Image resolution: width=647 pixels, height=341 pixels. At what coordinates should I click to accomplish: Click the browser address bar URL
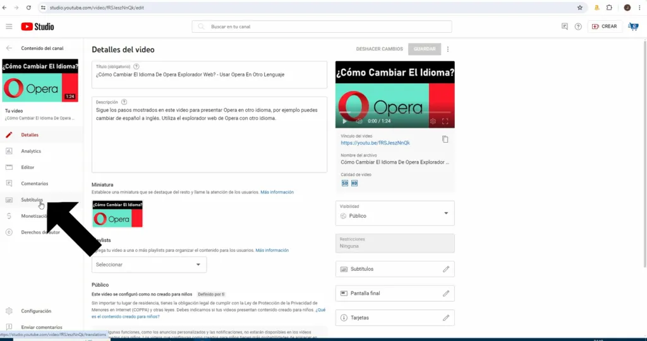point(97,8)
